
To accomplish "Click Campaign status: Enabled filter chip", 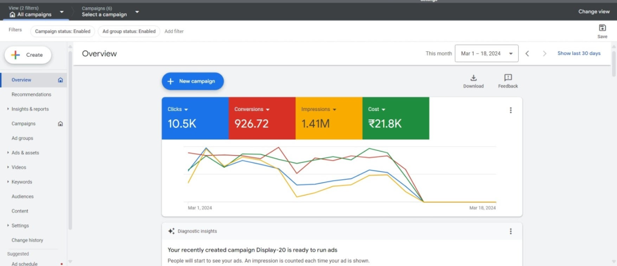I will pyautogui.click(x=63, y=31).
